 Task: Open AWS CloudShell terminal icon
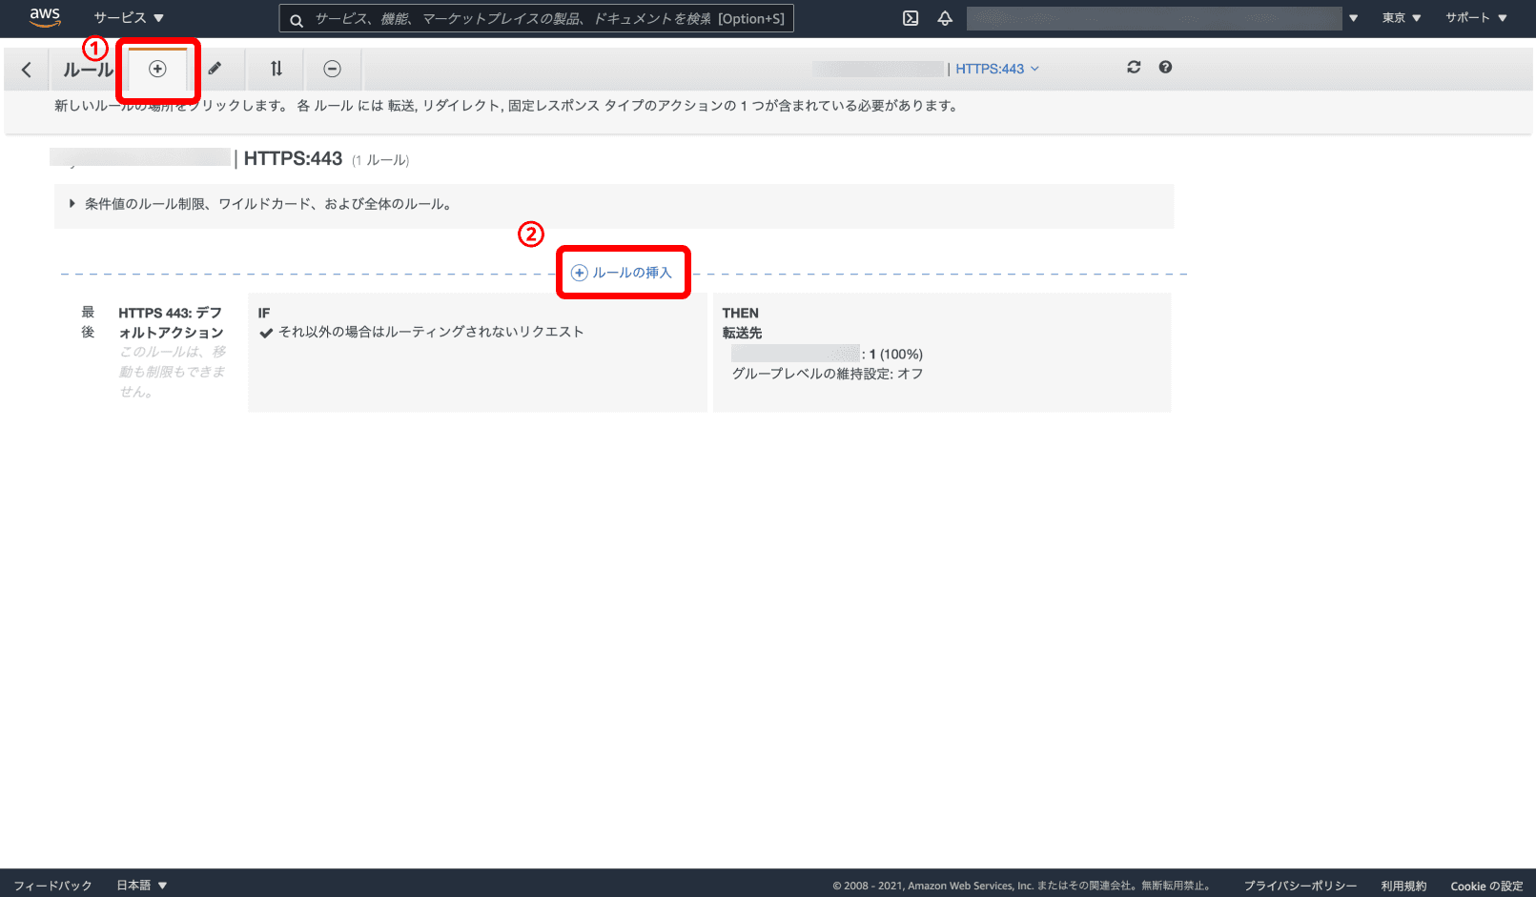coord(911,18)
